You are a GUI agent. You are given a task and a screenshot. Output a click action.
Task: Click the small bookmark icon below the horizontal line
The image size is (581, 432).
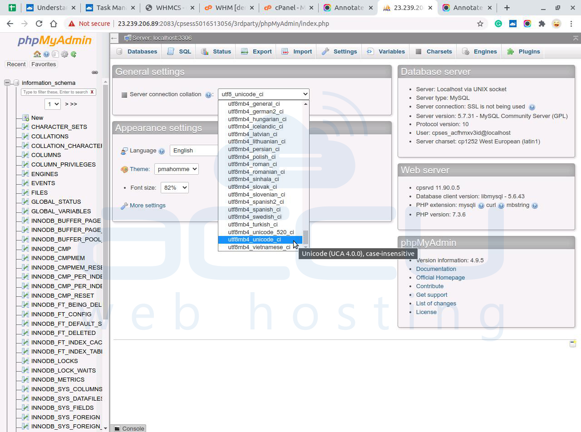point(573,344)
